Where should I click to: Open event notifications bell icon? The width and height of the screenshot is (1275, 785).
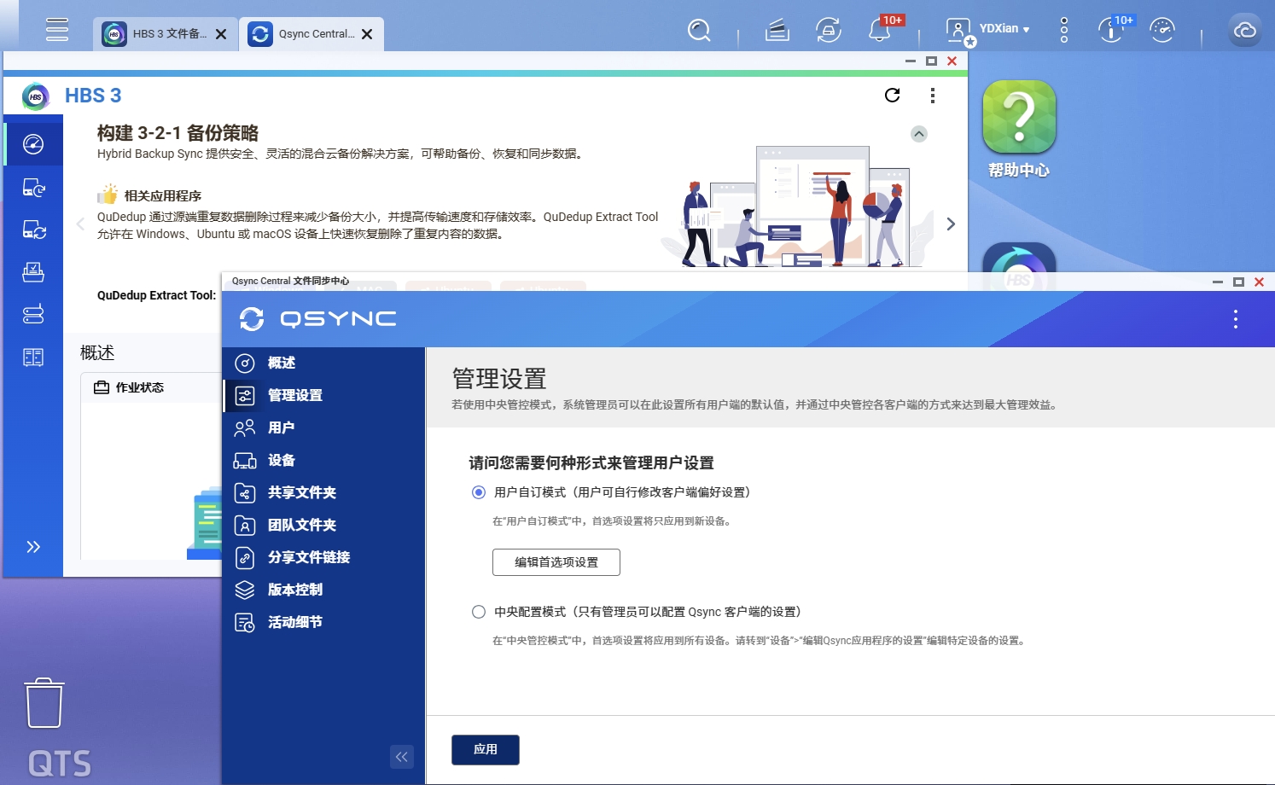[x=880, y=31]
